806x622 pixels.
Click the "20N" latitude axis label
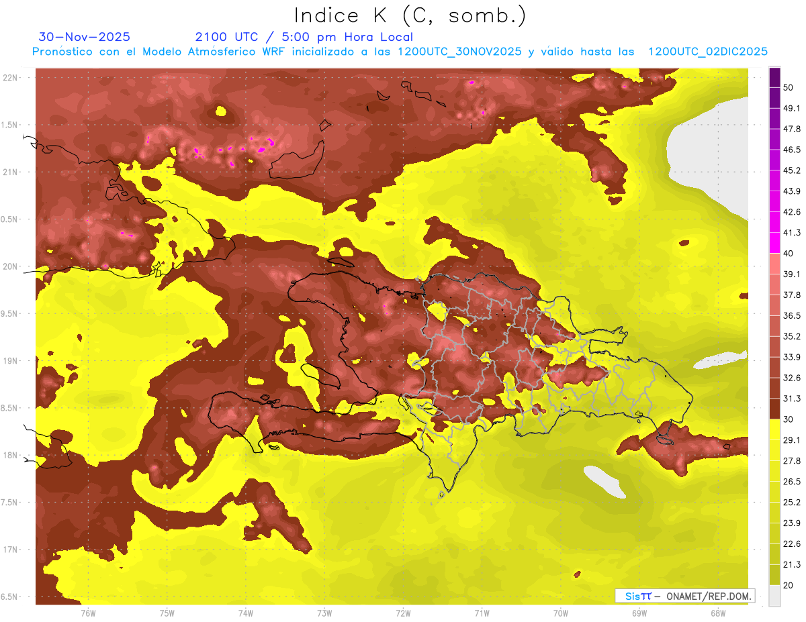pyautogui.click(x=9, y=266)
